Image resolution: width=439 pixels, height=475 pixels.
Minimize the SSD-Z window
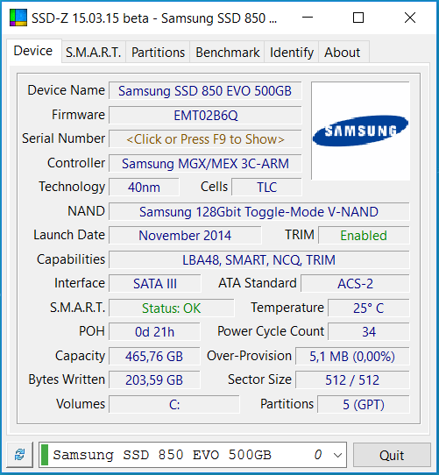308,18
